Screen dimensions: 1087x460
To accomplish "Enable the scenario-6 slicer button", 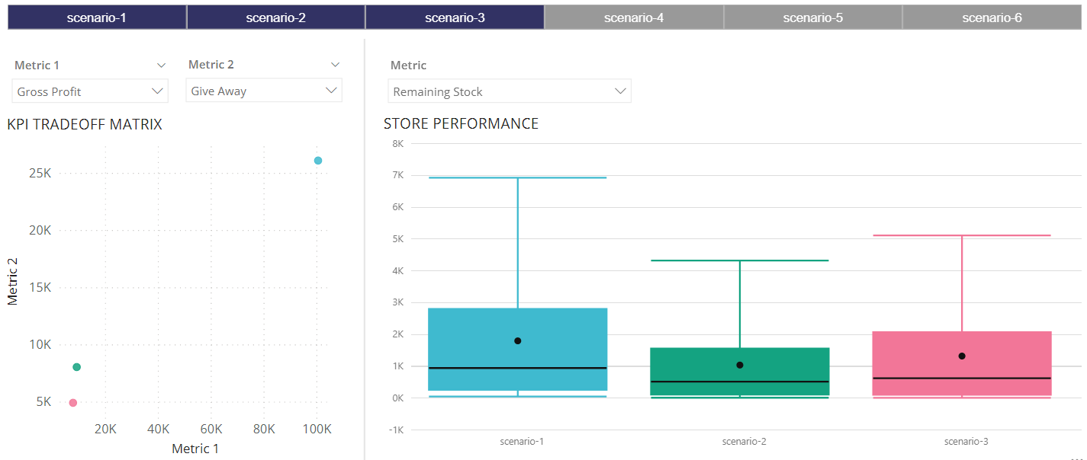I will click(x=992, y=18).
